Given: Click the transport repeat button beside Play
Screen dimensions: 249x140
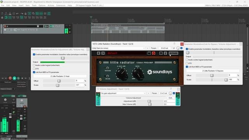Looking at the screenshot, I should [18, 78].
